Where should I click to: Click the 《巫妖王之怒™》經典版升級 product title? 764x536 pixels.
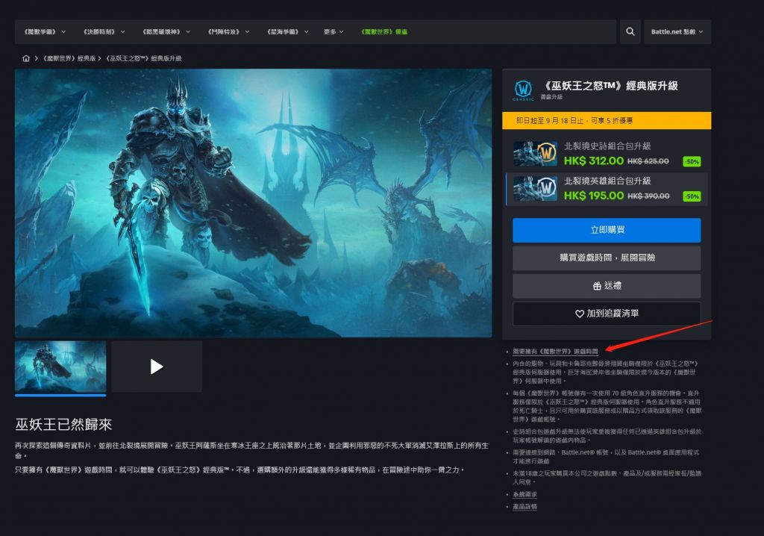[x=609, y=86]
